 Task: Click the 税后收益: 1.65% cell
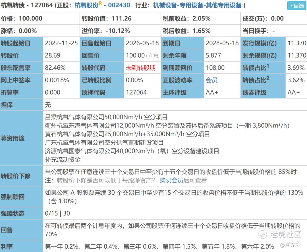coord(200,31)
